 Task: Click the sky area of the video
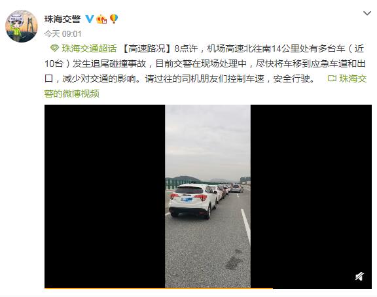coord(207,141)
